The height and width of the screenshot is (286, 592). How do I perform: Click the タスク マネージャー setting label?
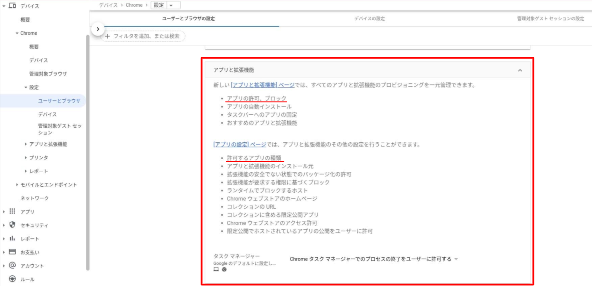click(236, 256)
